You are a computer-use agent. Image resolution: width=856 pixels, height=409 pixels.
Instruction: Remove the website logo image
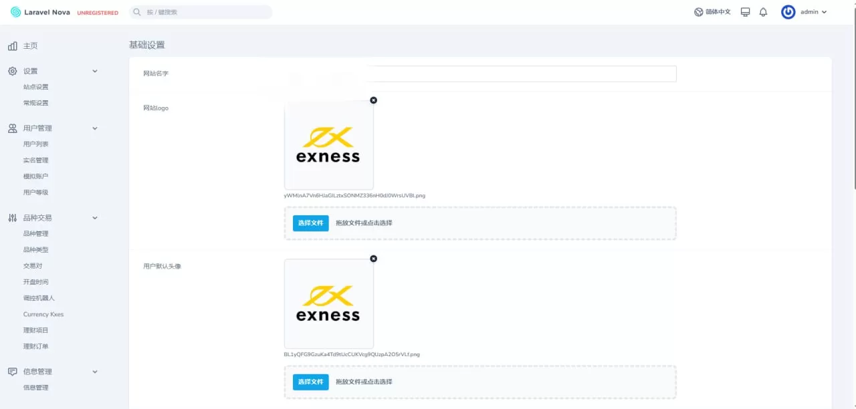pyautogui.click(x=373, y=100)
